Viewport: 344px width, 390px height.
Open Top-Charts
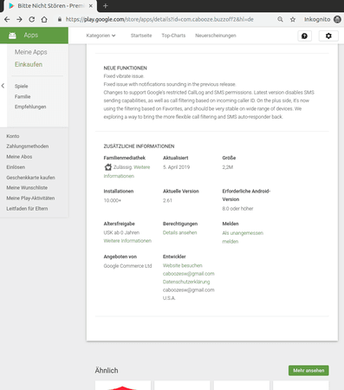click(x=173, y=36)
